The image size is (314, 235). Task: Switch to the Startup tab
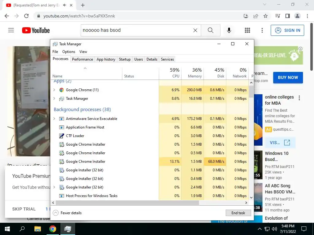coord(124,59)
